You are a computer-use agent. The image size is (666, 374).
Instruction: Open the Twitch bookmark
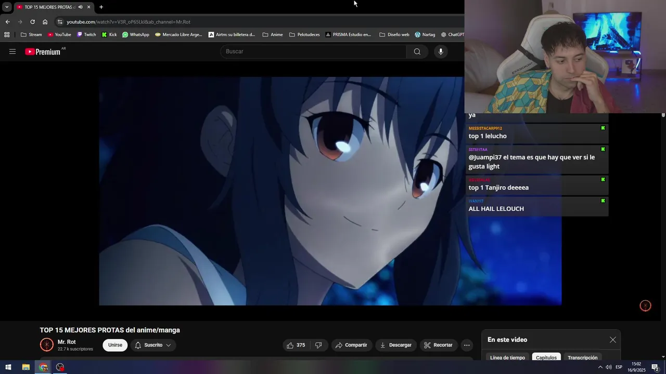(86, 35)
